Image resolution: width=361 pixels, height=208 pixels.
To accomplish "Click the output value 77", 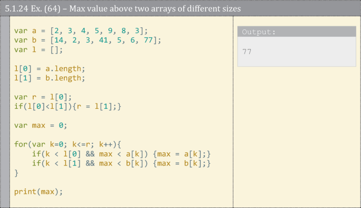I will click(x=247, y=51).
